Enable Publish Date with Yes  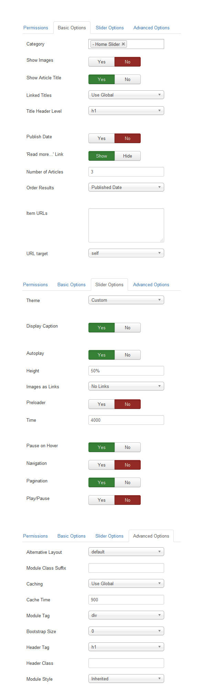pyautogui.click(x=101, y=138)
